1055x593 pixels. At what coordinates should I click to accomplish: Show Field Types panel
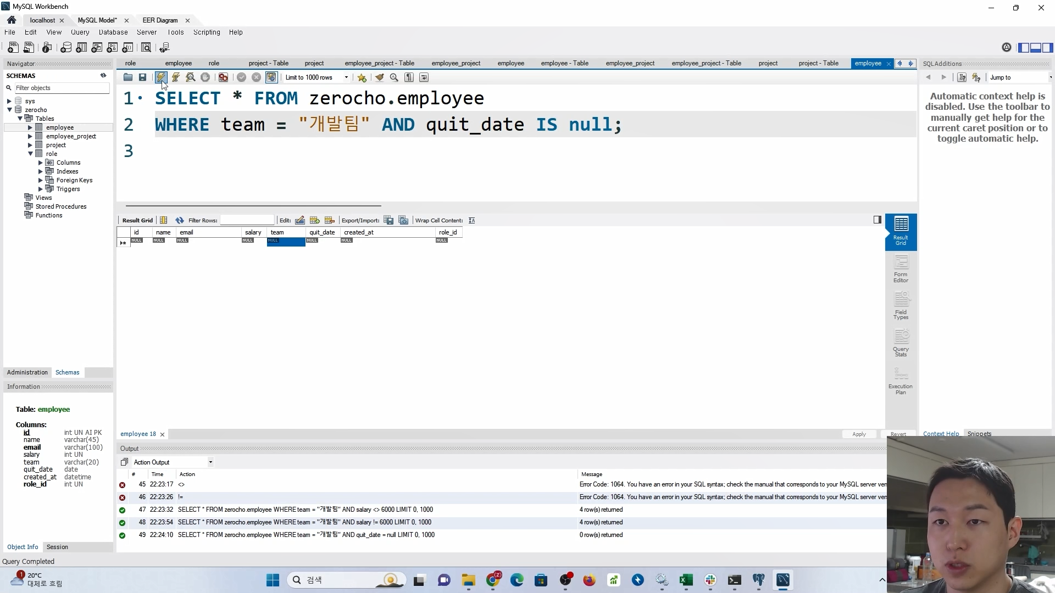point(901,306)
